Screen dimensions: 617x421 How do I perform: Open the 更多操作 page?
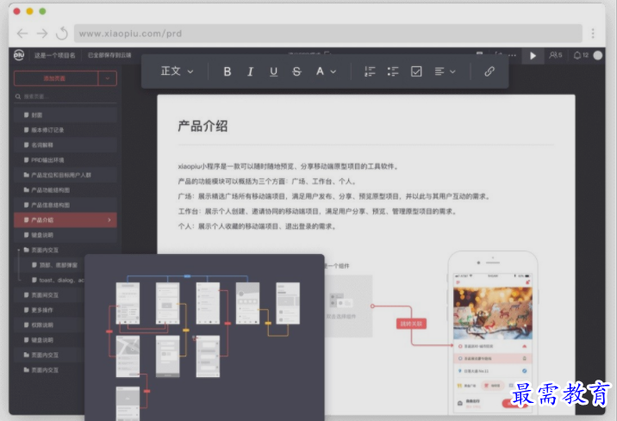pos(49,310)
